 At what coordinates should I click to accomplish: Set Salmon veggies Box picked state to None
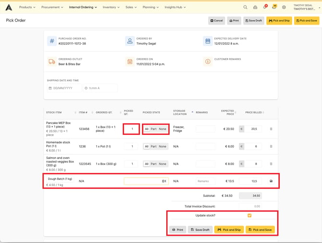coord(162,164)
